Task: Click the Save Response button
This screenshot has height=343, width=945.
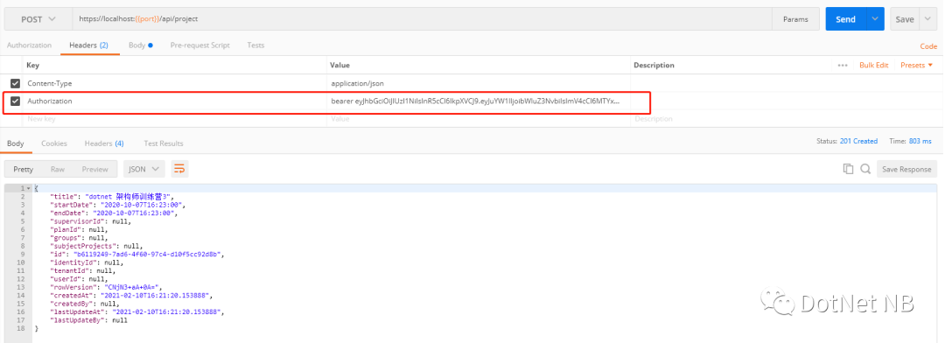Action: (907, 170)
